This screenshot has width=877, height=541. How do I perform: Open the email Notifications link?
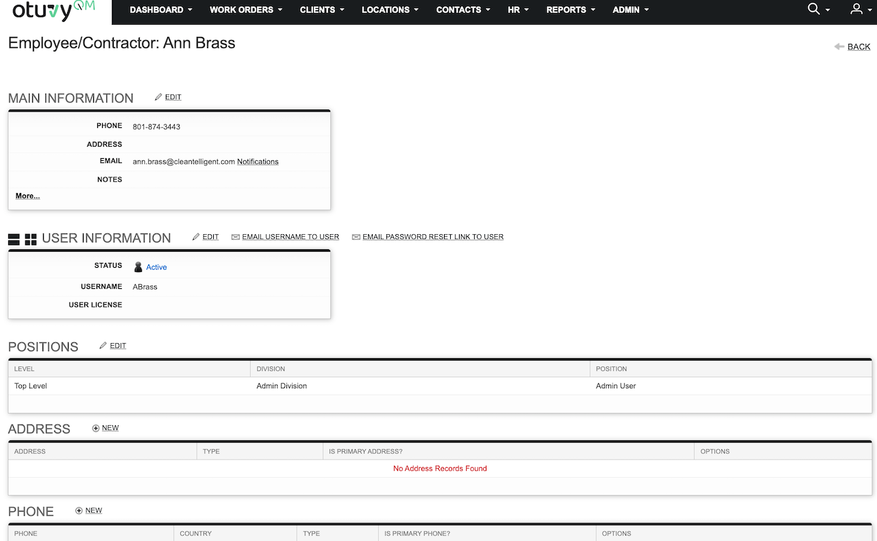258,162
